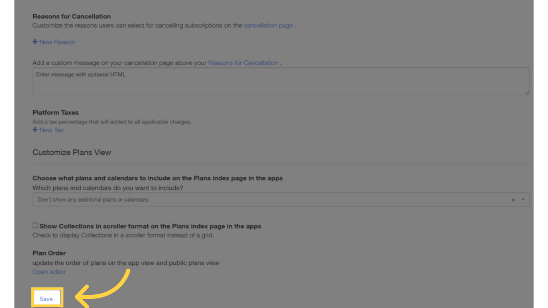Image resolution: width=548 pixels, height=308 pixels.
Task: Save the billing settings
Action: [47, 299]
